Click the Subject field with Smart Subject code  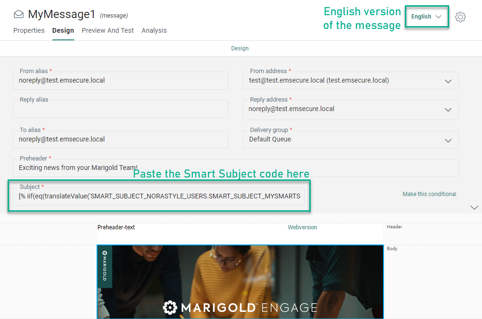click(x=158, y=197)
